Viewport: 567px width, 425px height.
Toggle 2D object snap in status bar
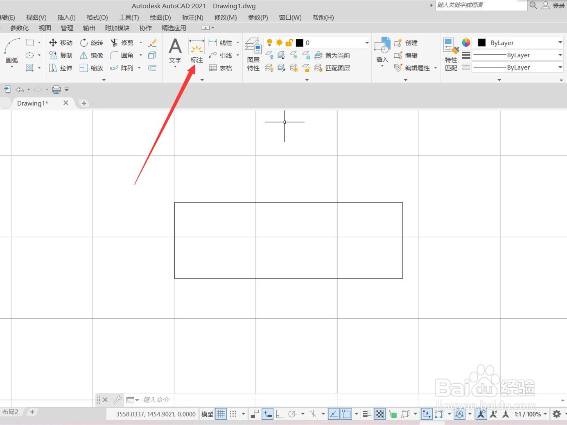pos(346,414)
